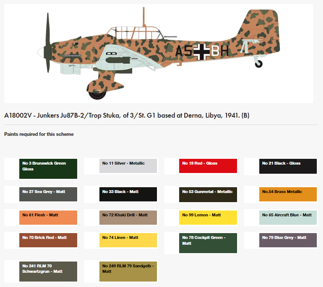Image resolution: width=323 pixels, height=287 pixels.
Task: Pick the No 74 Linen Matt swatch
Action: click(x=128, y=240)
